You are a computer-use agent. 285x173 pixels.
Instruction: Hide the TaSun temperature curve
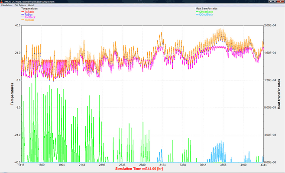point(29,15)
